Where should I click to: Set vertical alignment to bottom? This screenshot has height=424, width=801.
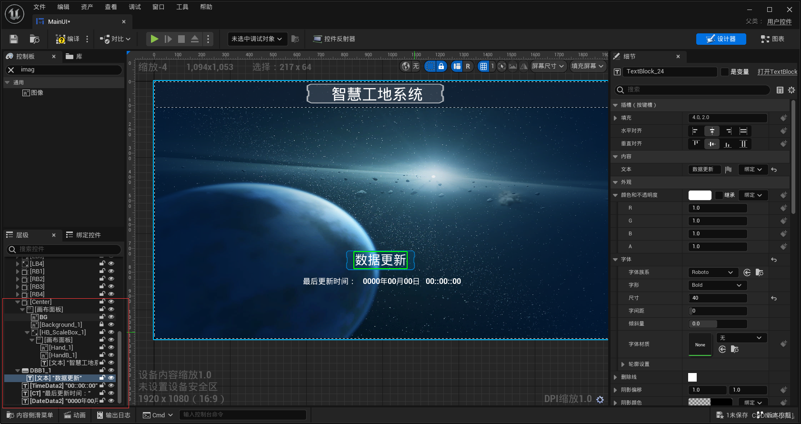point(728,144)
